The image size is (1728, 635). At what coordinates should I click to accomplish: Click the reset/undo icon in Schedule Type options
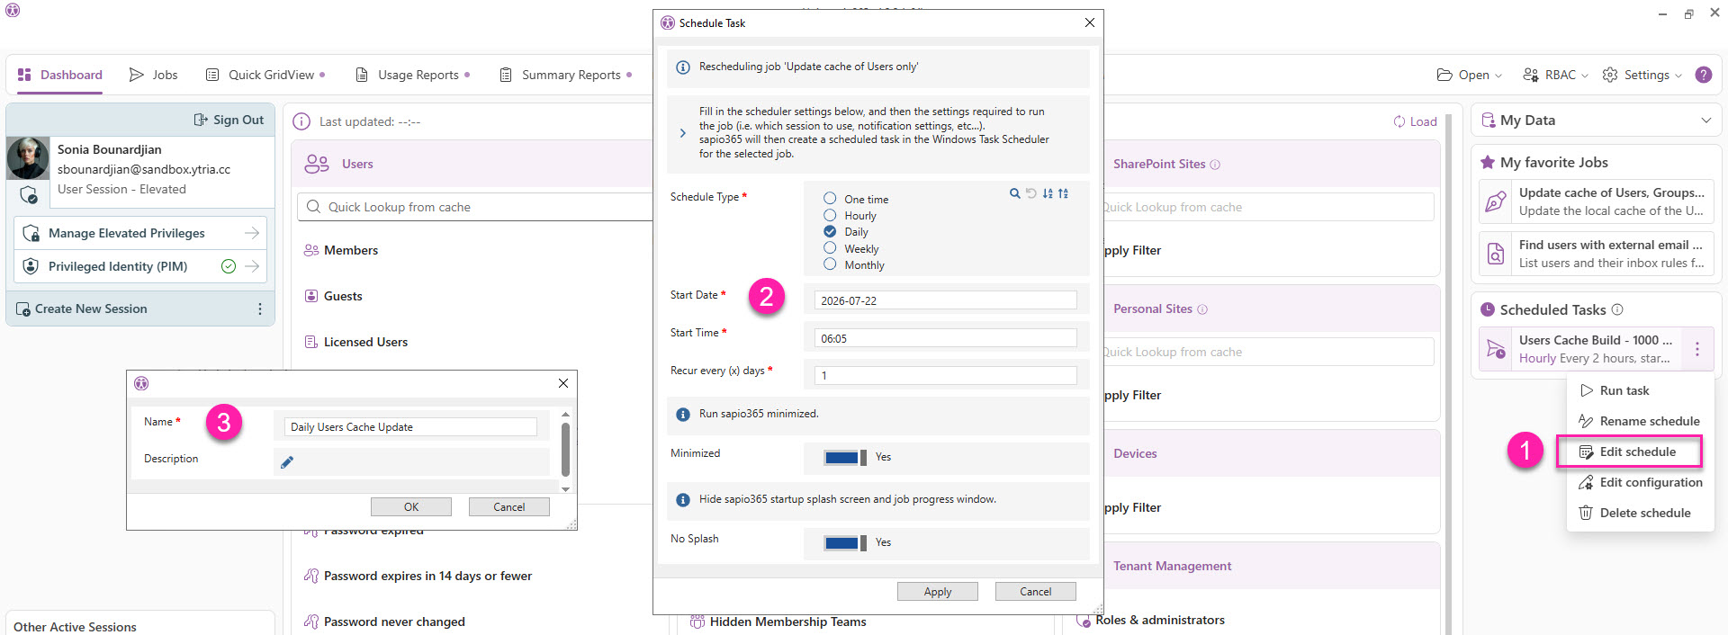(1031, 193)
